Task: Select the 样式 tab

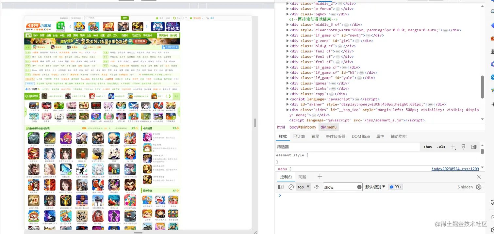Action: tap(283, 136)
